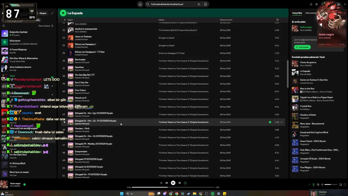
Task: Pause the current playback
Action: click(x=173, y=183)
